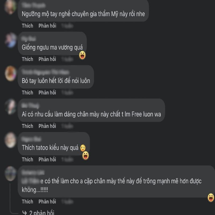
Task: Open avatar of 'Thích tatoo kiểu này' commenter
Action: pyautogui.click(x=10, y=140)
